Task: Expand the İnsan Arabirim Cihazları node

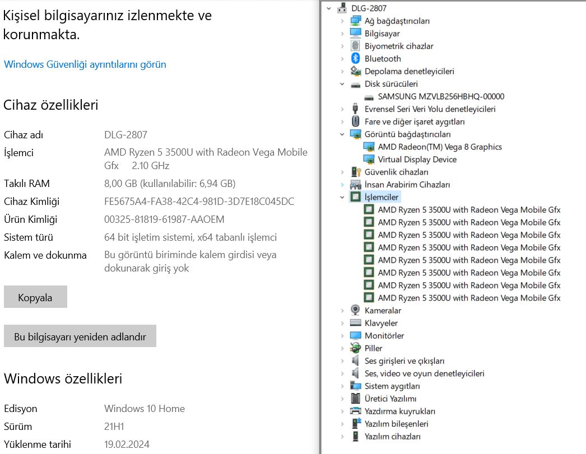Action: pyautogui.click(x=342, y=185)
